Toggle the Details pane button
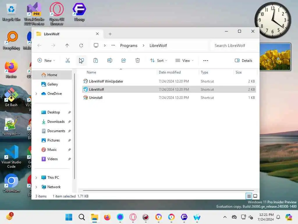The image size is (298, 224). tap(244, 61)
